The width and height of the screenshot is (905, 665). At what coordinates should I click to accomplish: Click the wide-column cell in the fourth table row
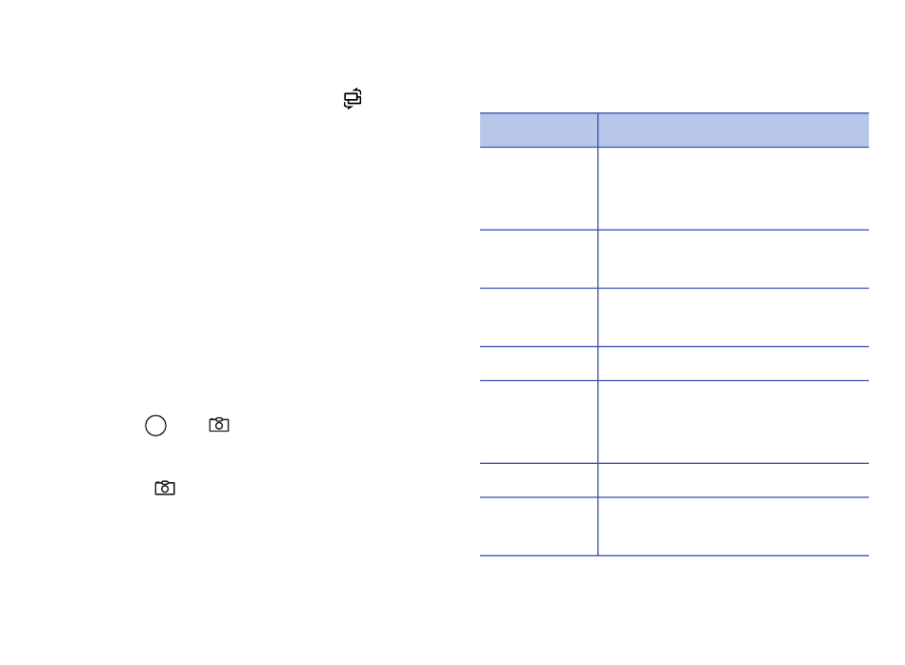(734, 364)
